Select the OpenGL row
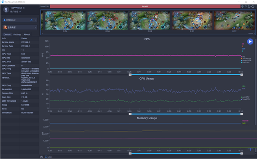This screenshot has height=159, width=257. pyautogui.click(x=20, y=80)
